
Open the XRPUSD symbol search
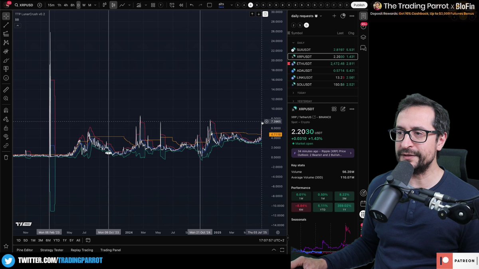click(24, 5)
